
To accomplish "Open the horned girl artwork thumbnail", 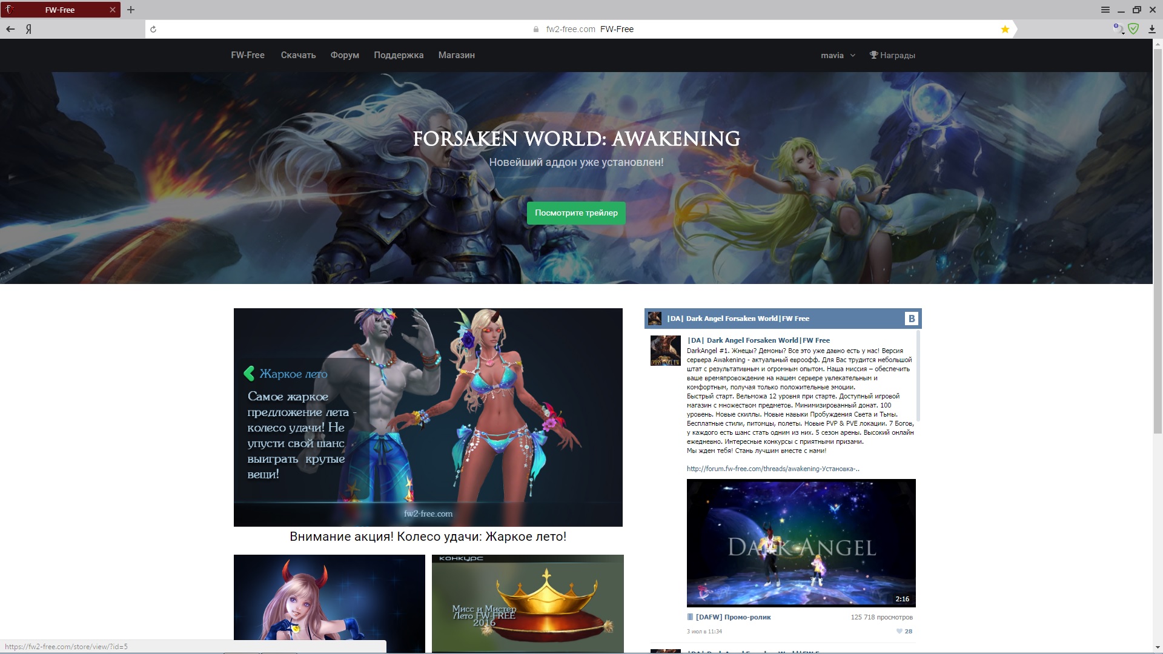I will 330,604.
